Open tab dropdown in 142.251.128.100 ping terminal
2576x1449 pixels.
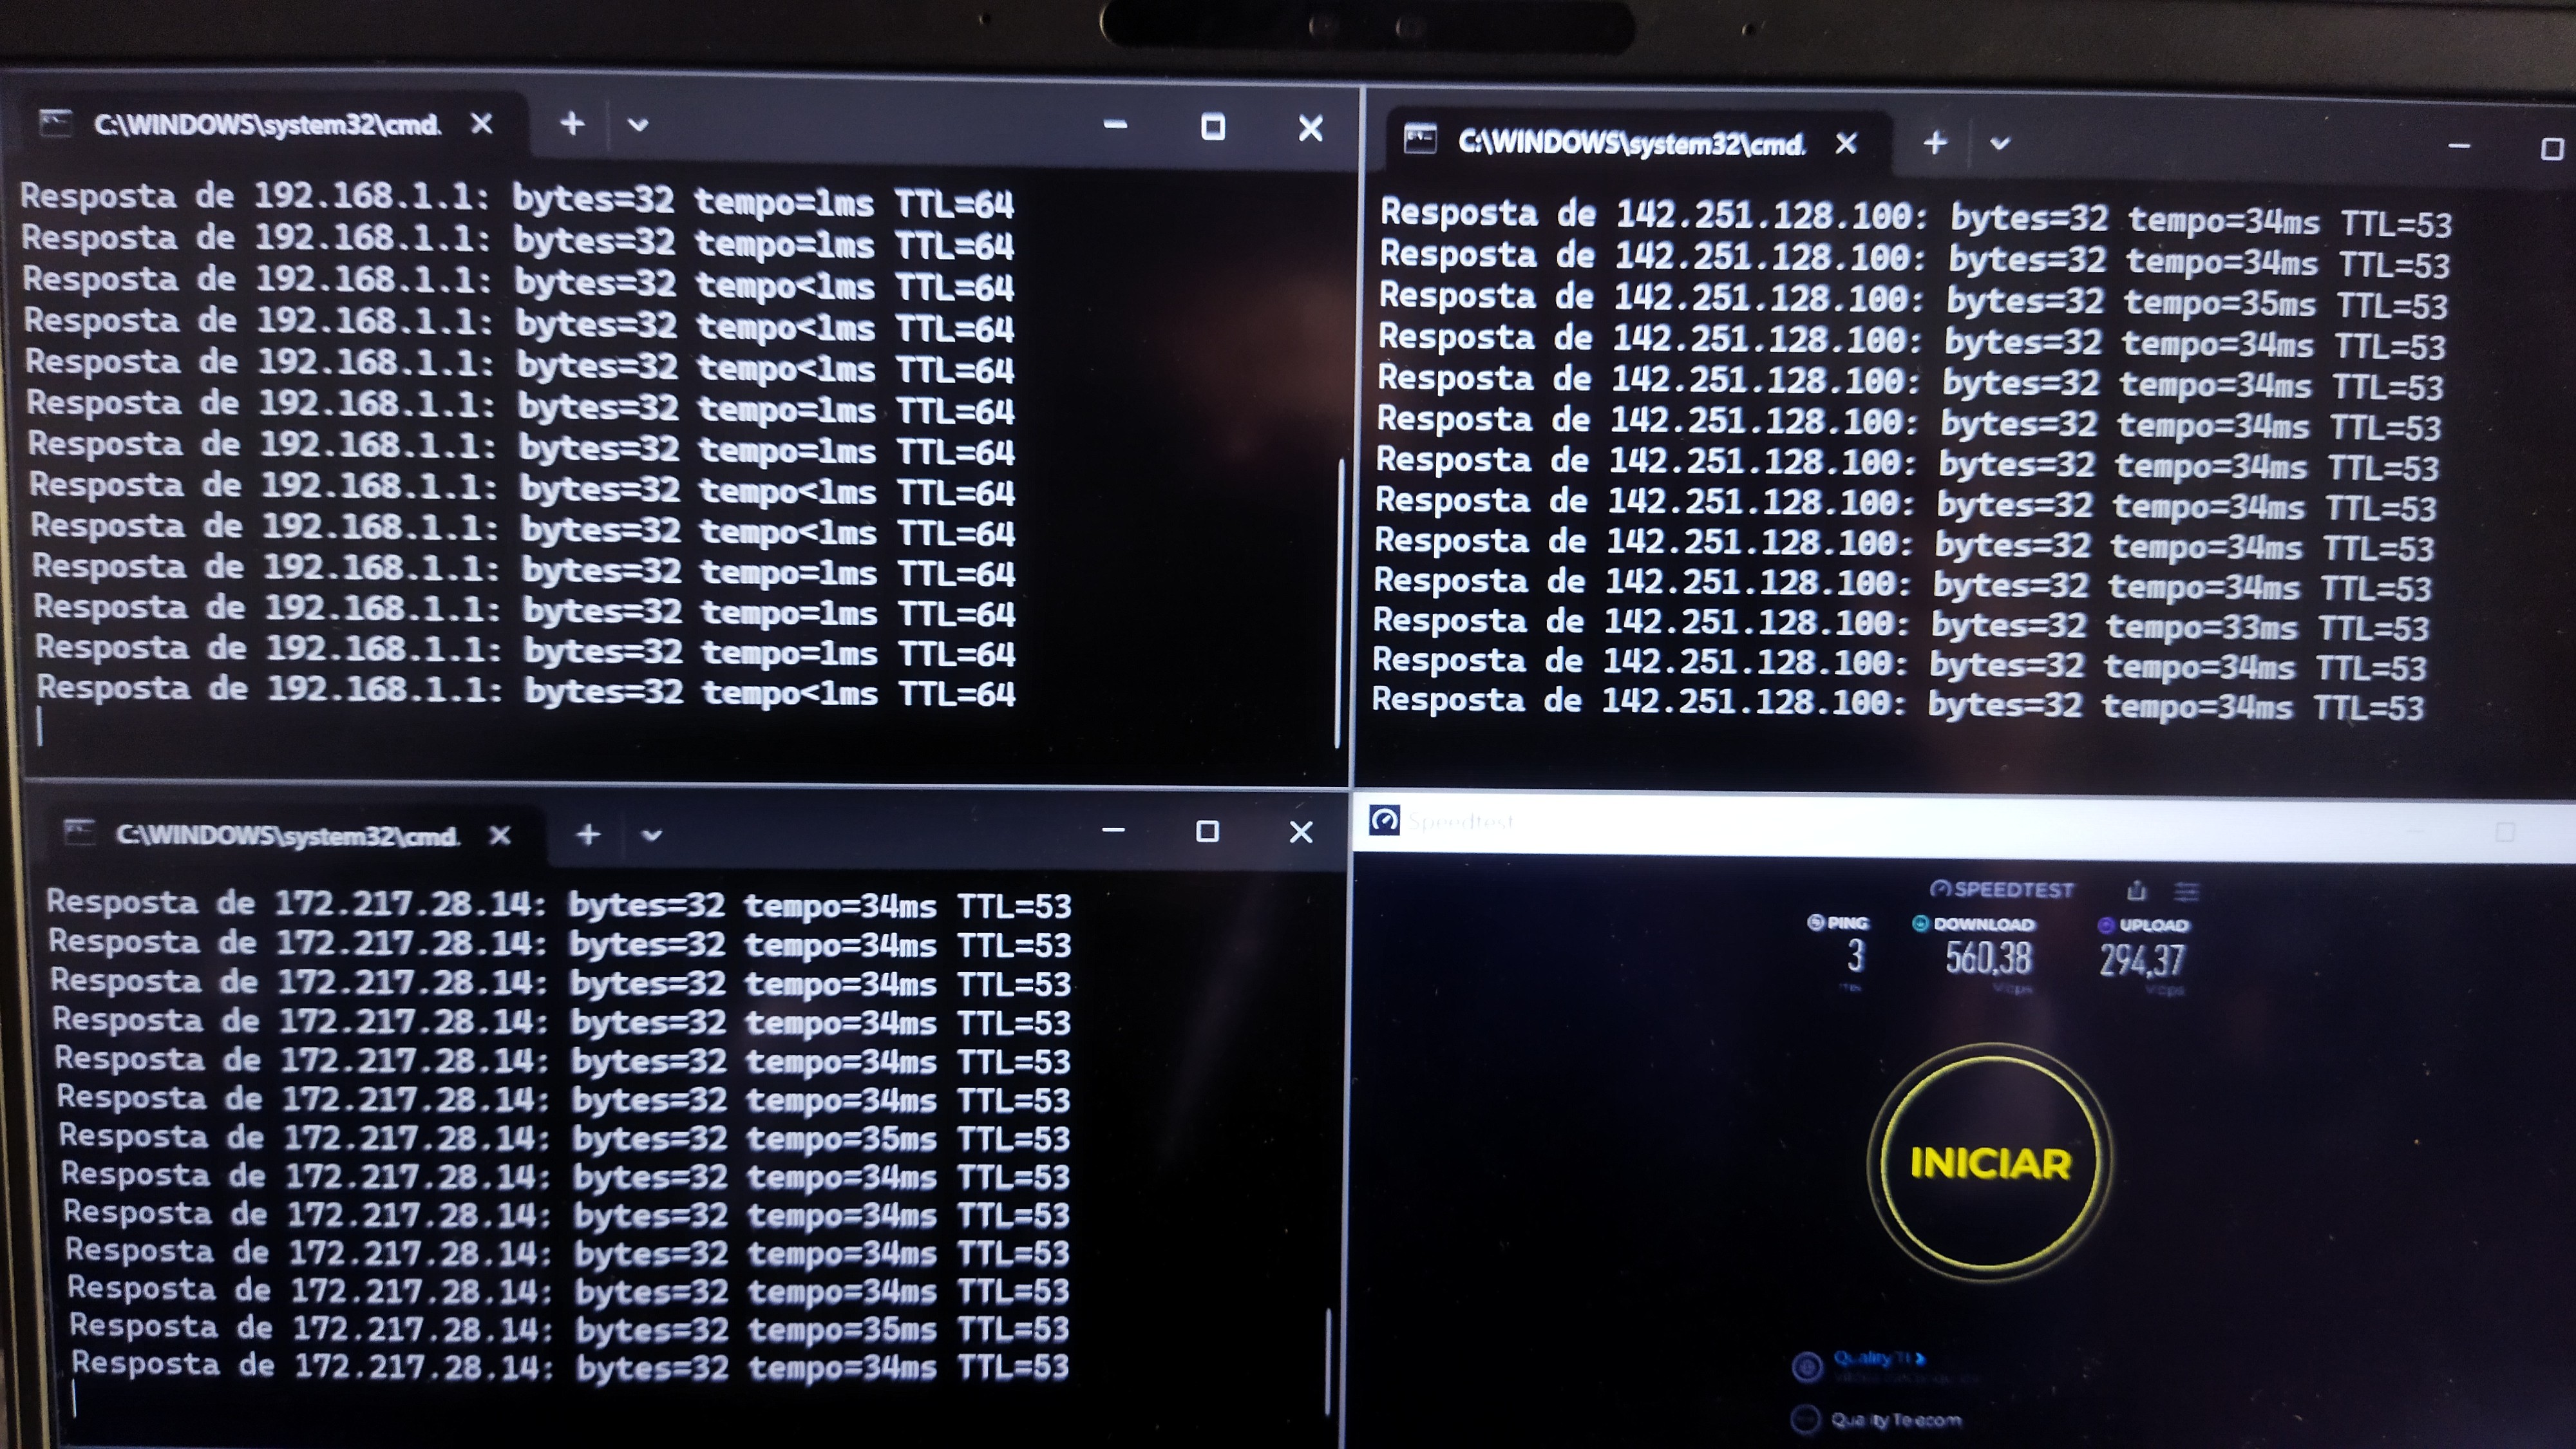(x=1999, y=144)
